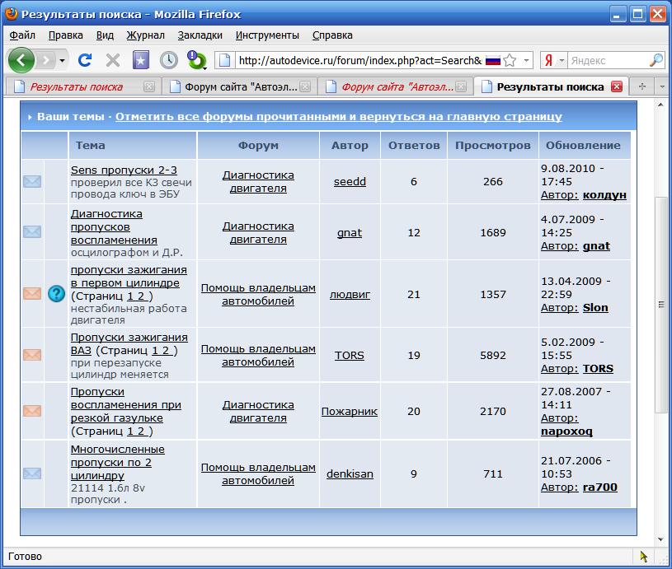Open the Закладки menu
The height and width of the screenshot is (569, 672).
pyautogui.click(x=200, y=35)
